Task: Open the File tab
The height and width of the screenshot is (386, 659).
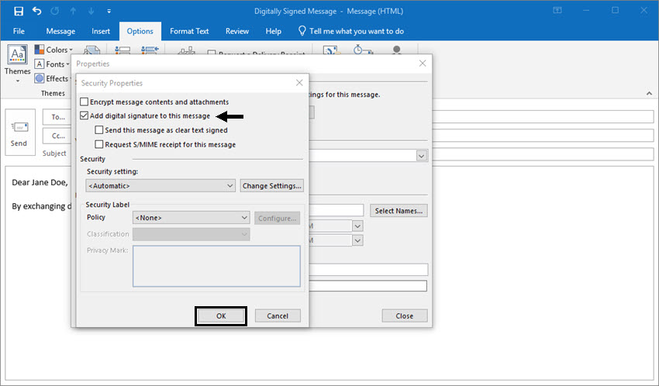Action: pos(19,31)
